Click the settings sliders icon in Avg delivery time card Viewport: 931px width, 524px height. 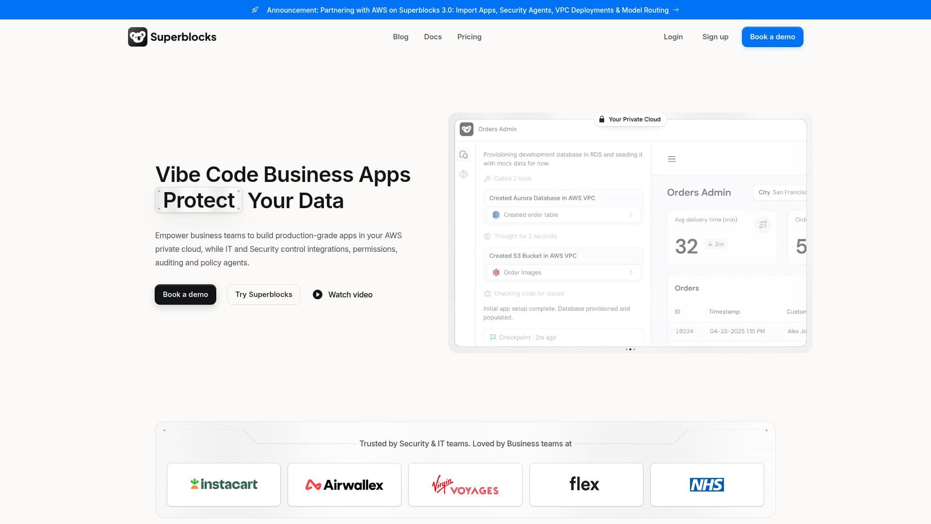pos(763,224)
